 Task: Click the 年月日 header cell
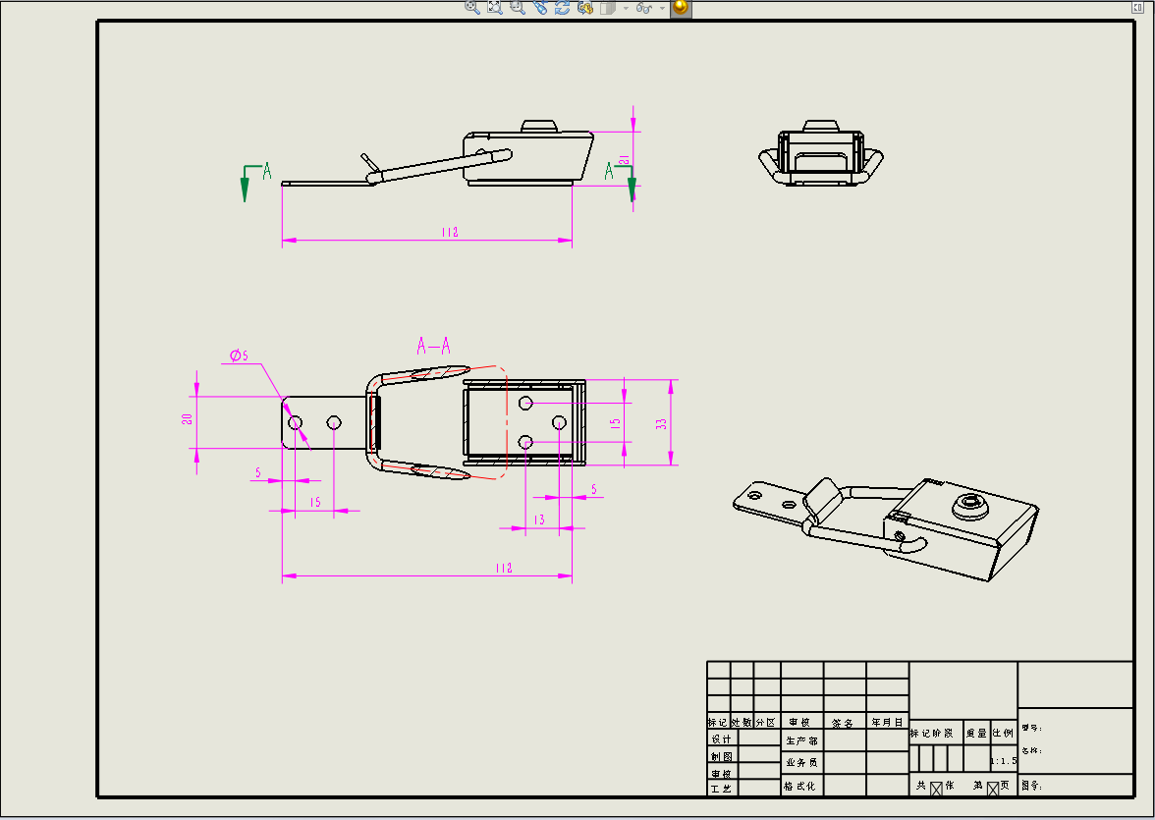pyautogui.click(x=887, y=722)
